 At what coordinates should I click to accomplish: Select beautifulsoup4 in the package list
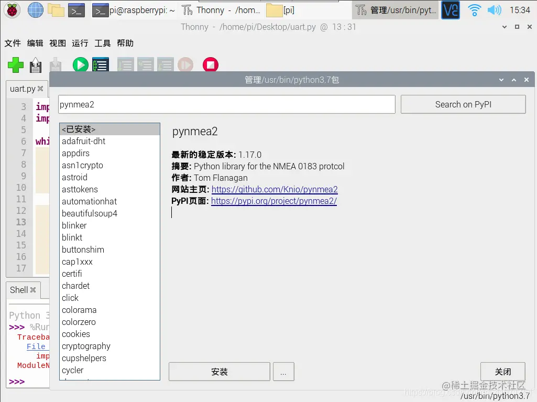(109, 213)
